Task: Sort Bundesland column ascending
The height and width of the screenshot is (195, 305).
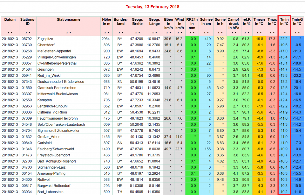Action: (119, 33)
